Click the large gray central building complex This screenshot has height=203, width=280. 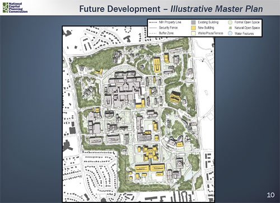coord(124,89)
